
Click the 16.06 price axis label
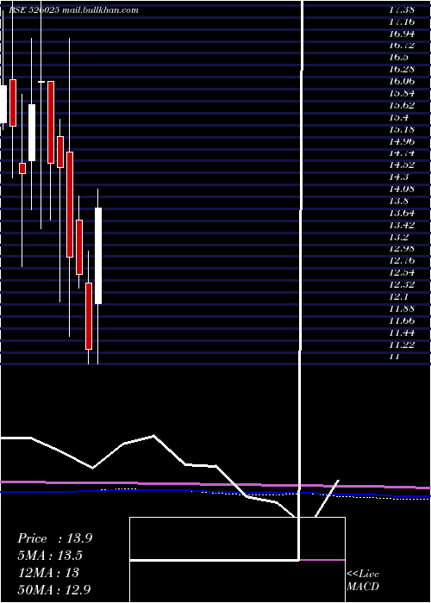(402, 81)
